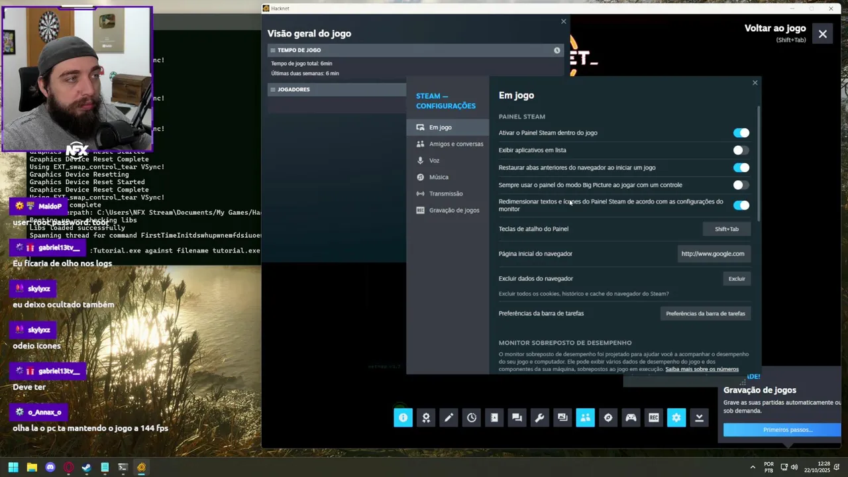This screenshot has height=477, width=848.
Task: Click Voltar ao jogo
Action: click(x=775, y=28)
